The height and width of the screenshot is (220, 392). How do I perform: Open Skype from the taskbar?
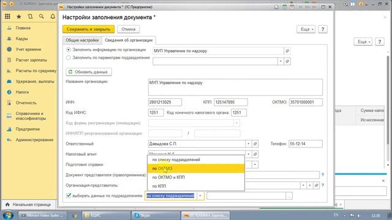[156, 215]
